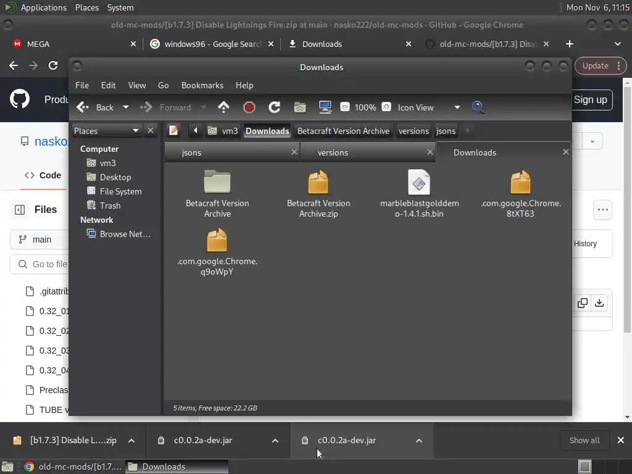Go up to parent folder
This screenshot has width=632, height=474.
(223, 107)
